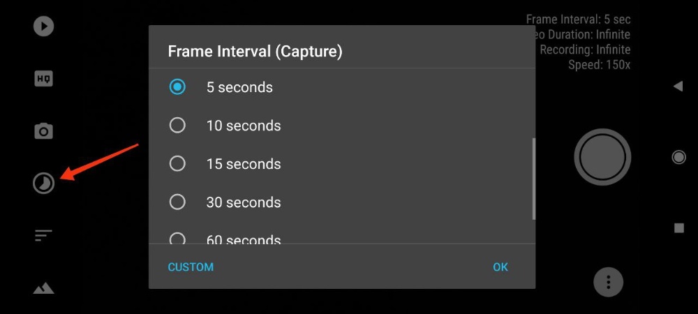
Task: Choose the 30 seconds interval
Action: pos(178,202)
